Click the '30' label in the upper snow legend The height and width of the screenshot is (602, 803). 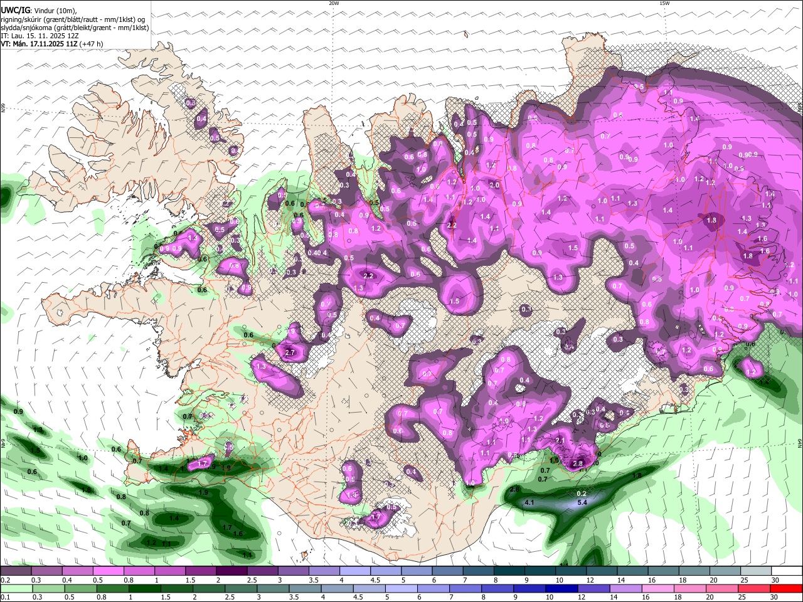(775, 580)
